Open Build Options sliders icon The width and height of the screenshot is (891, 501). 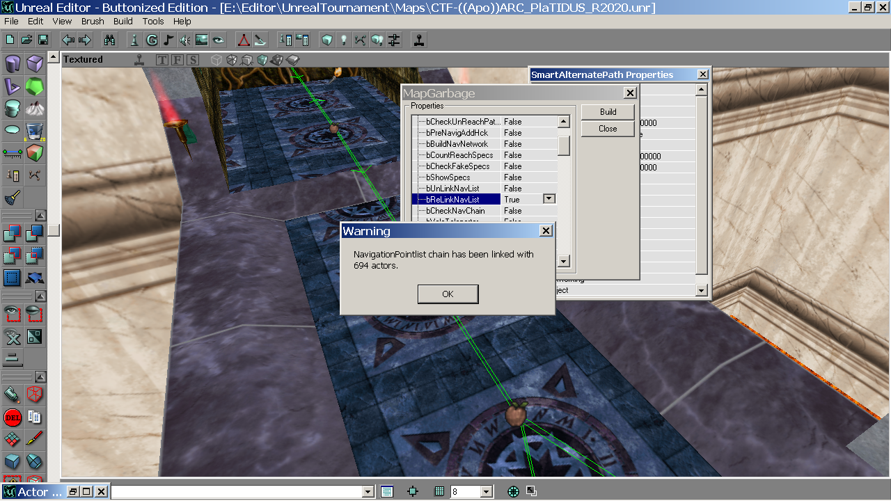coord(394,40)
